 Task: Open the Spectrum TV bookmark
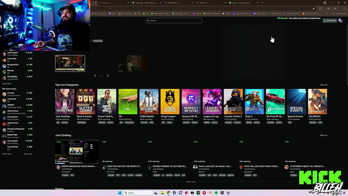(275, 14)
